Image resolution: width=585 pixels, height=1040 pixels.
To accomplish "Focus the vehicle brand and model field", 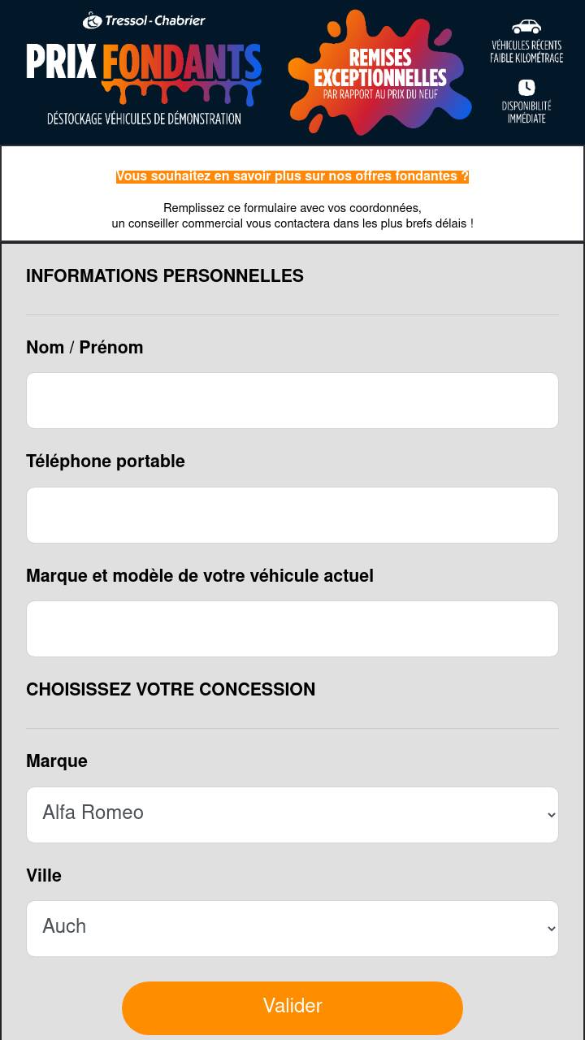I will [292, 629].
